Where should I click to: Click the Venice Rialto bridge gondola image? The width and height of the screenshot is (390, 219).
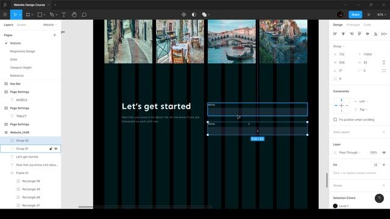(232, 41)
